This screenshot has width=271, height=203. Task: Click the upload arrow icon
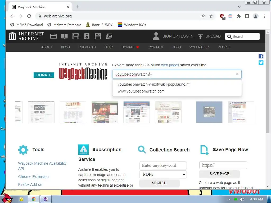tap(200, 36)
